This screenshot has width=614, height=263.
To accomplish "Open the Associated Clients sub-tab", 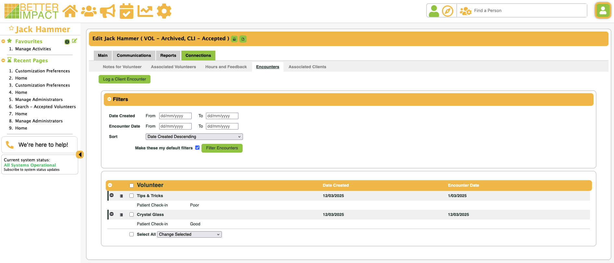I will click(307, 67).
